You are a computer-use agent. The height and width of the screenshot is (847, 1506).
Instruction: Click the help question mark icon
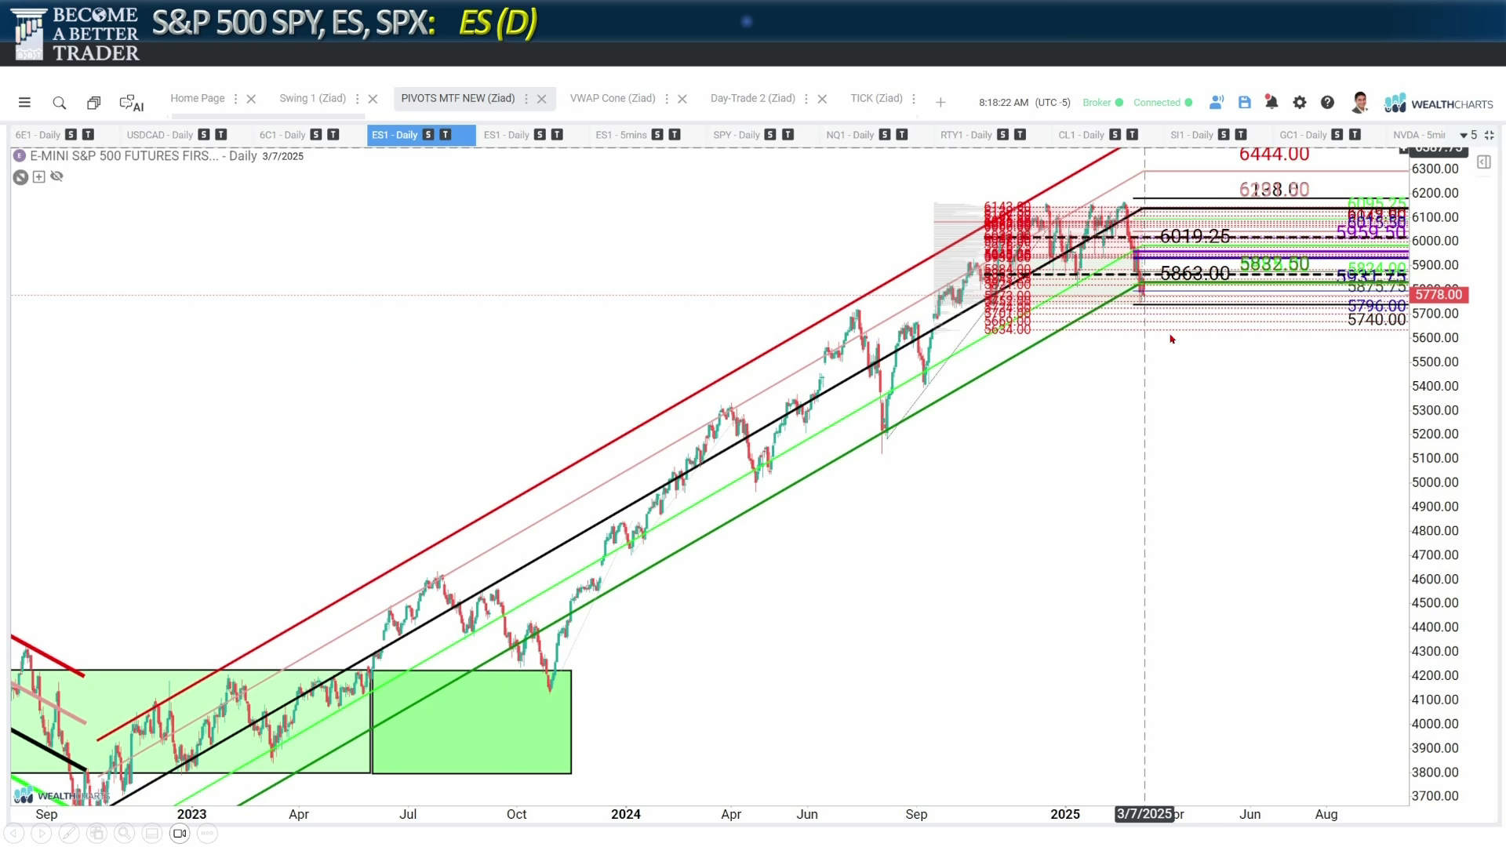tap(1327, 103)
